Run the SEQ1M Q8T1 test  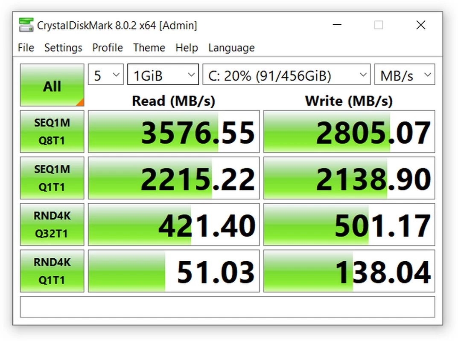point(52,132)
